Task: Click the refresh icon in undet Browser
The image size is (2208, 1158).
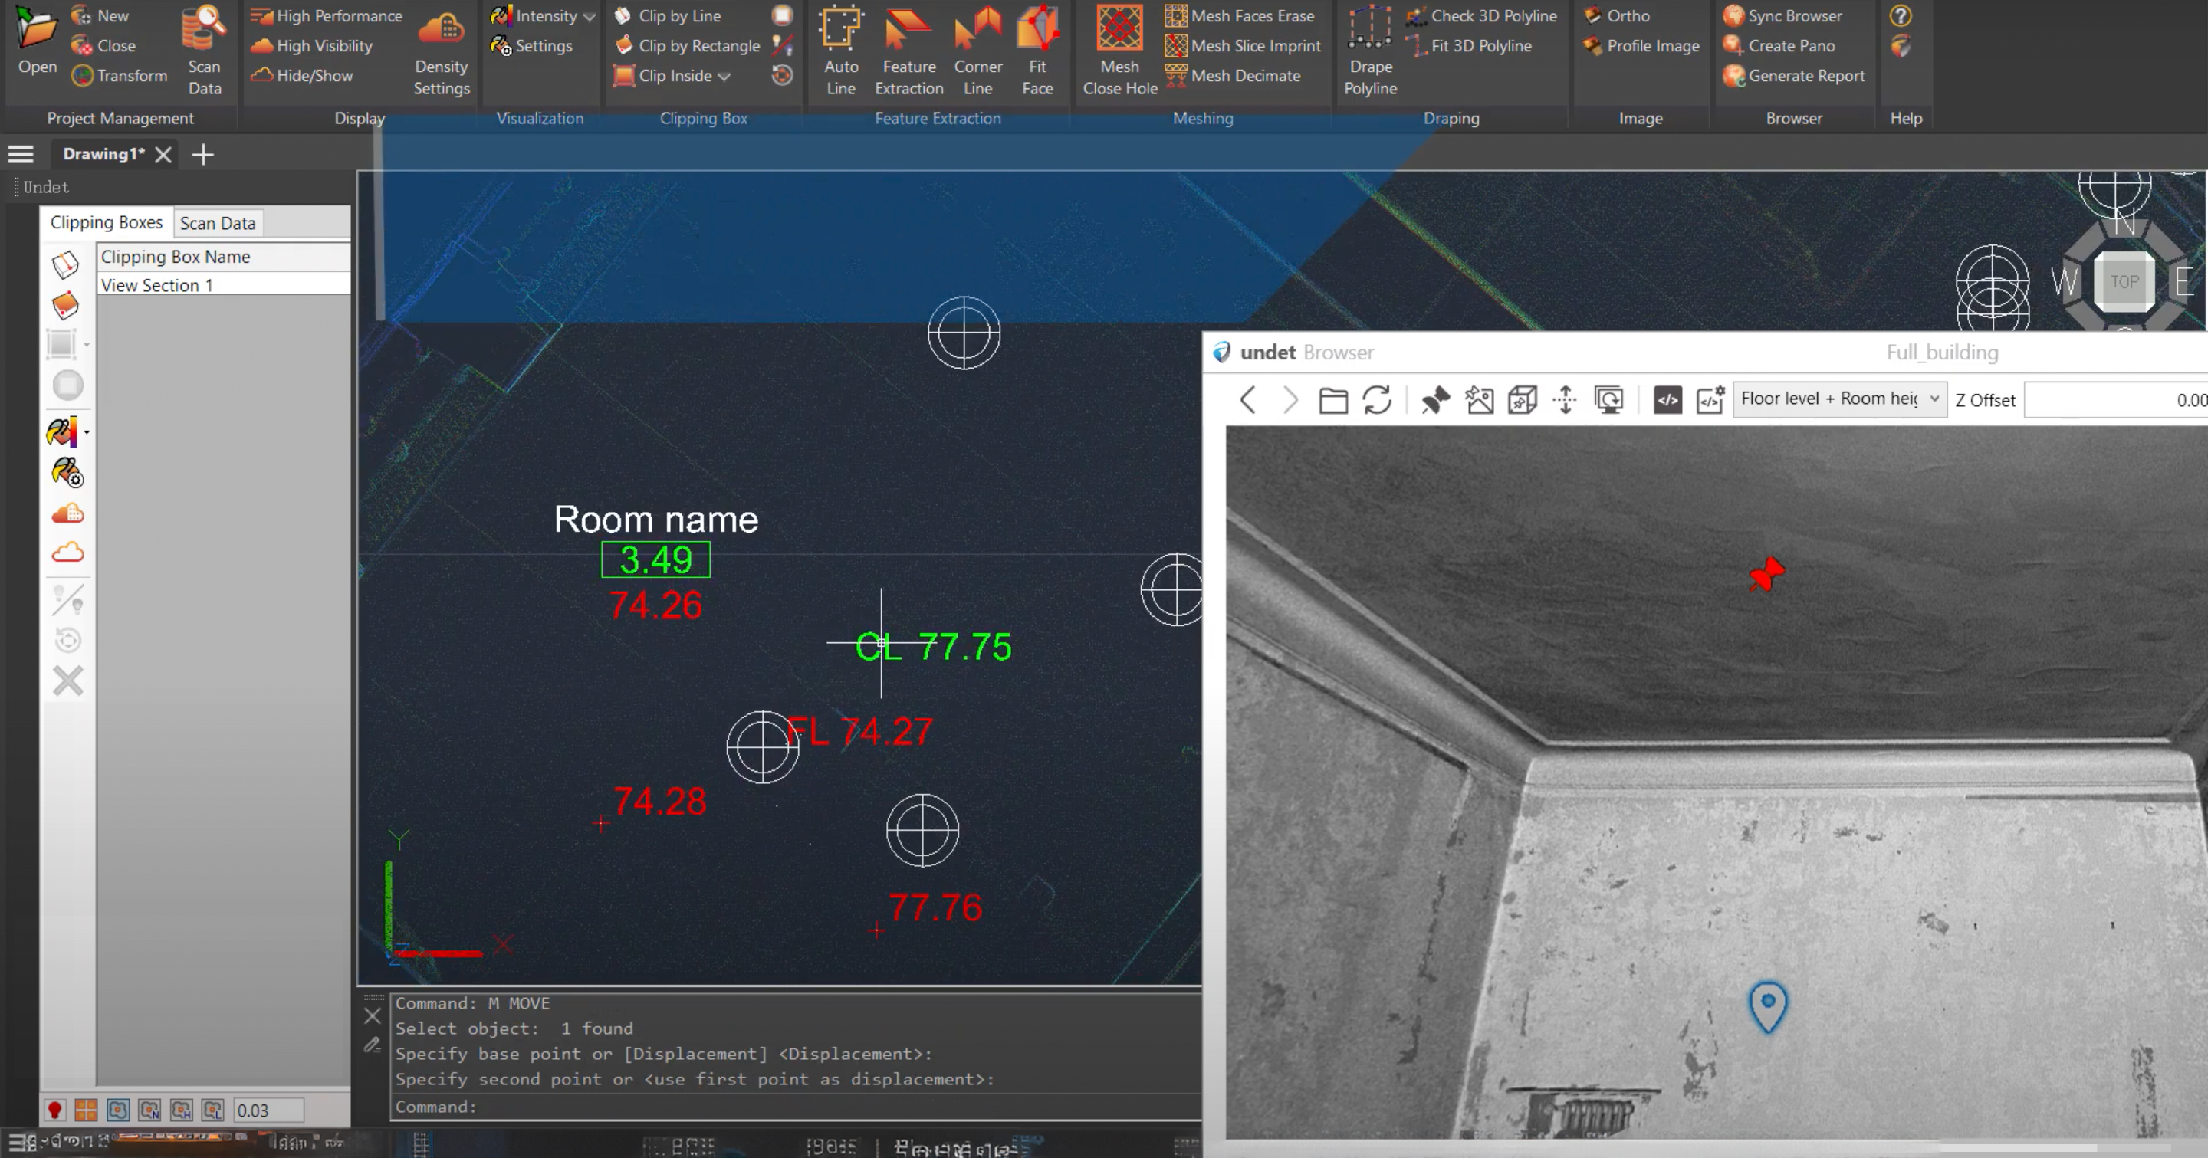Action: tap(1377, 400)
